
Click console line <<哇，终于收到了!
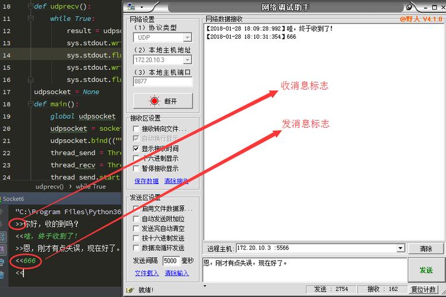pos(46,236)
